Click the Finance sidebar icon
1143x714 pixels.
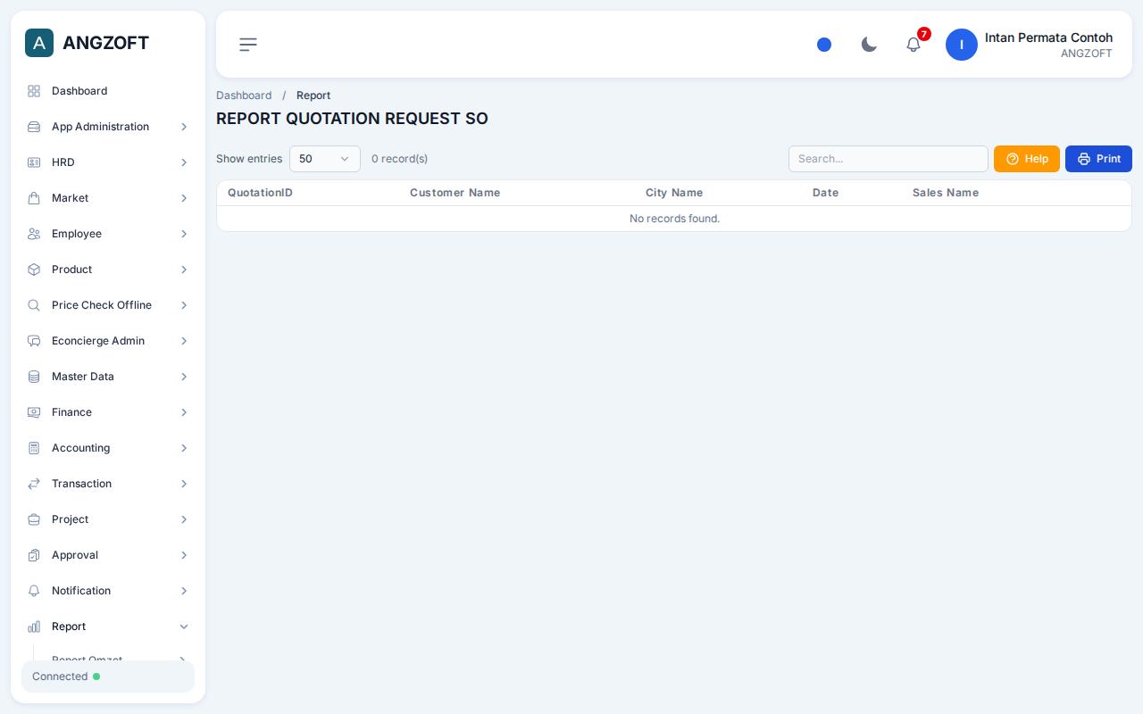click(34, 412)
